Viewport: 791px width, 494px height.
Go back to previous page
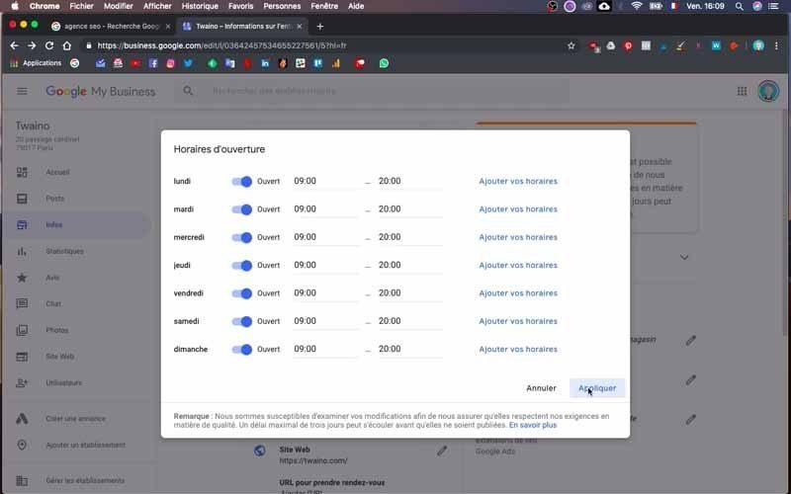tap(14, 45)
